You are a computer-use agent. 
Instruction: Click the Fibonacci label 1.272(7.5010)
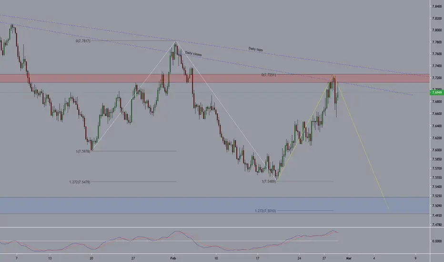[x=265, y=211]
